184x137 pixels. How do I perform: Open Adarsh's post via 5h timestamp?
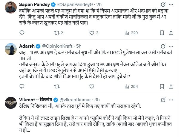[x=79, y=46]
